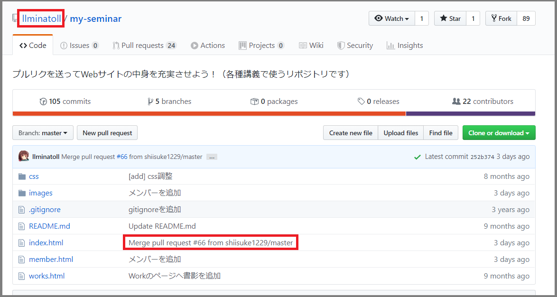Viewport: 557px width, 297px height.
Task: Click the Upload files button
Action: (x=400, y=133)
